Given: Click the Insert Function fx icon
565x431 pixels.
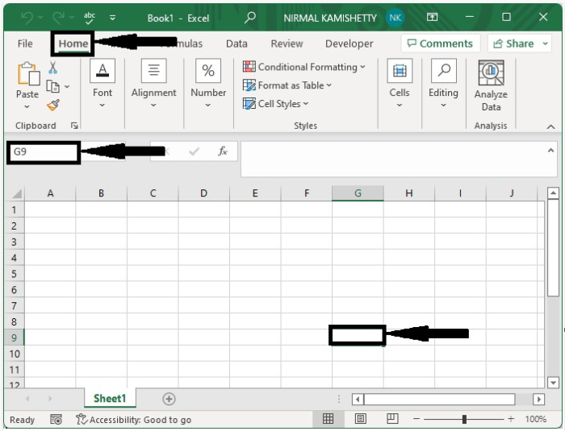Looking at the screenshot, I should (x=223, y=151).
